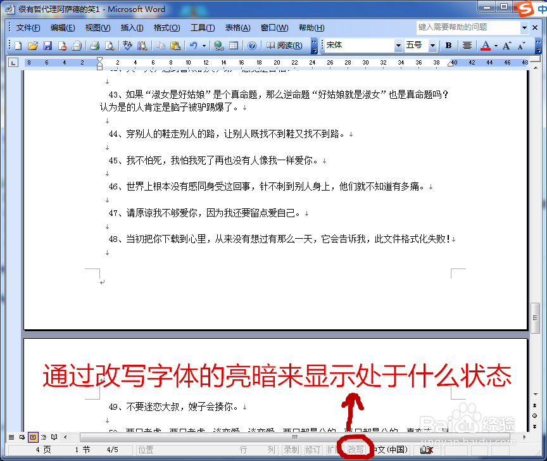The image size is (547, 461).
Task: Click the email/fax send icon
Action: 77,46
